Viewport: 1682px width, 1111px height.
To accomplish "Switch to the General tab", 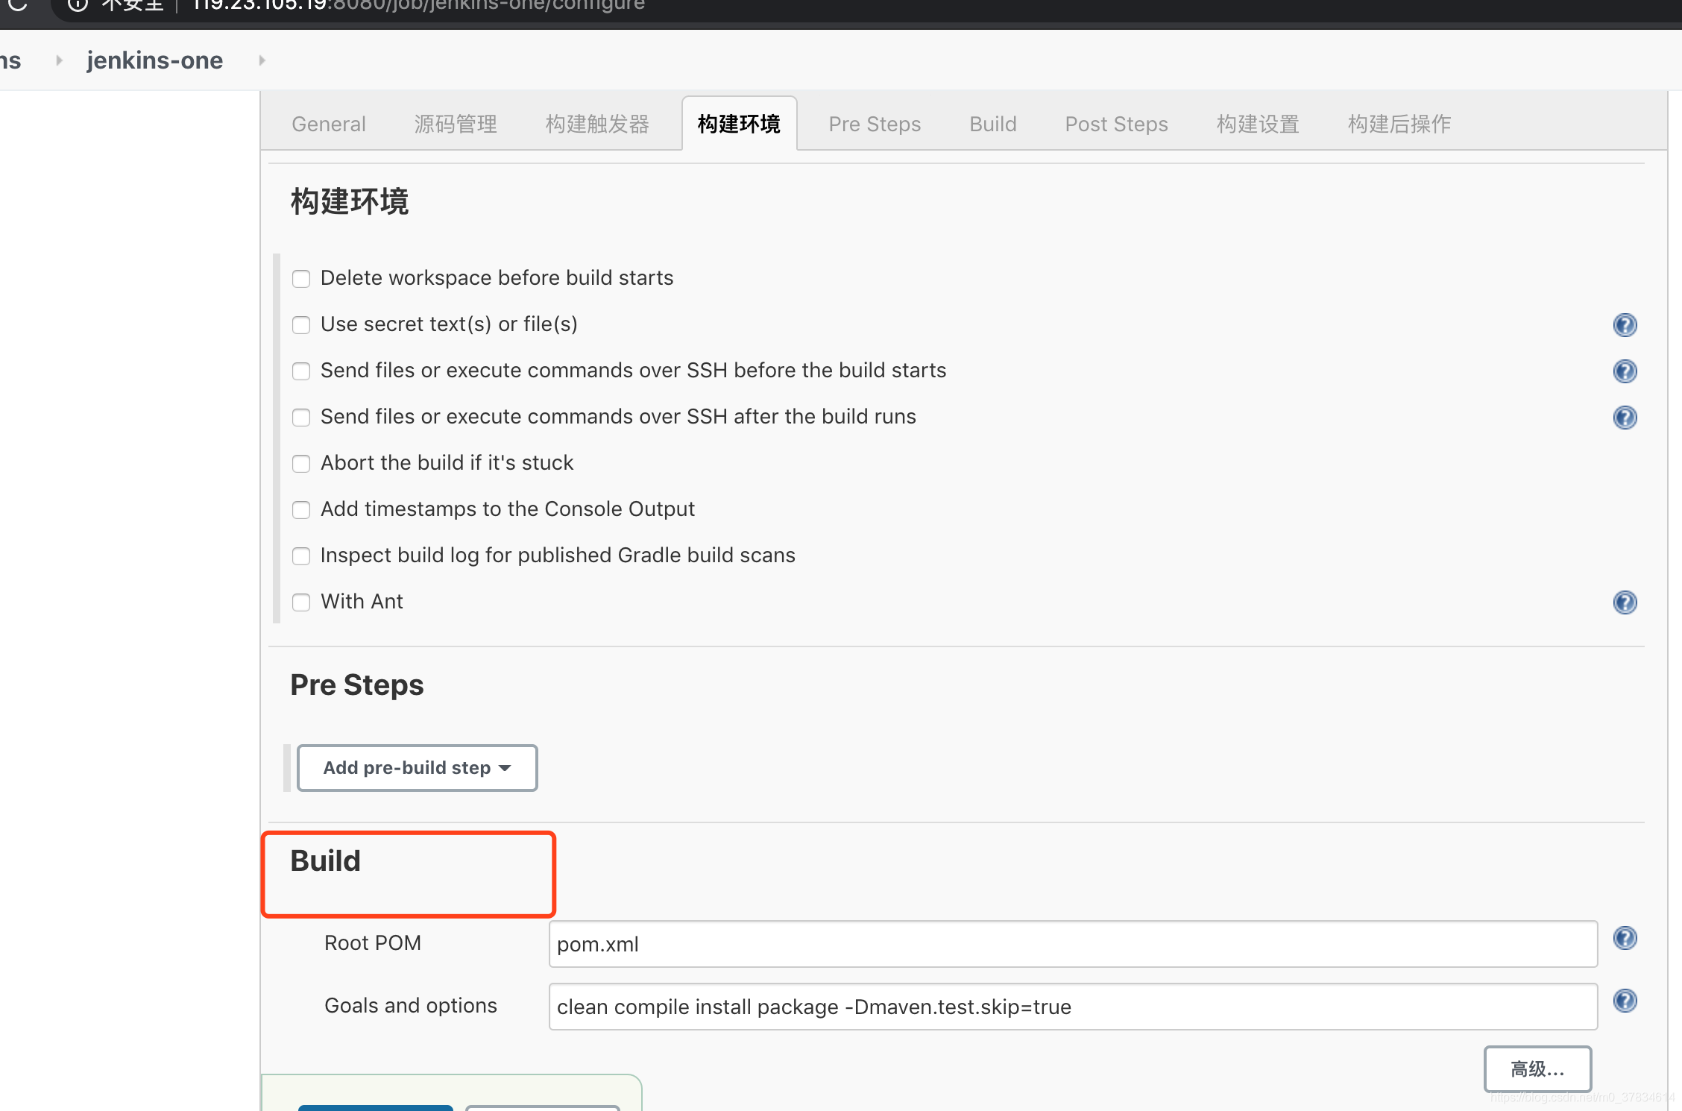I will [x=328, y=124].
